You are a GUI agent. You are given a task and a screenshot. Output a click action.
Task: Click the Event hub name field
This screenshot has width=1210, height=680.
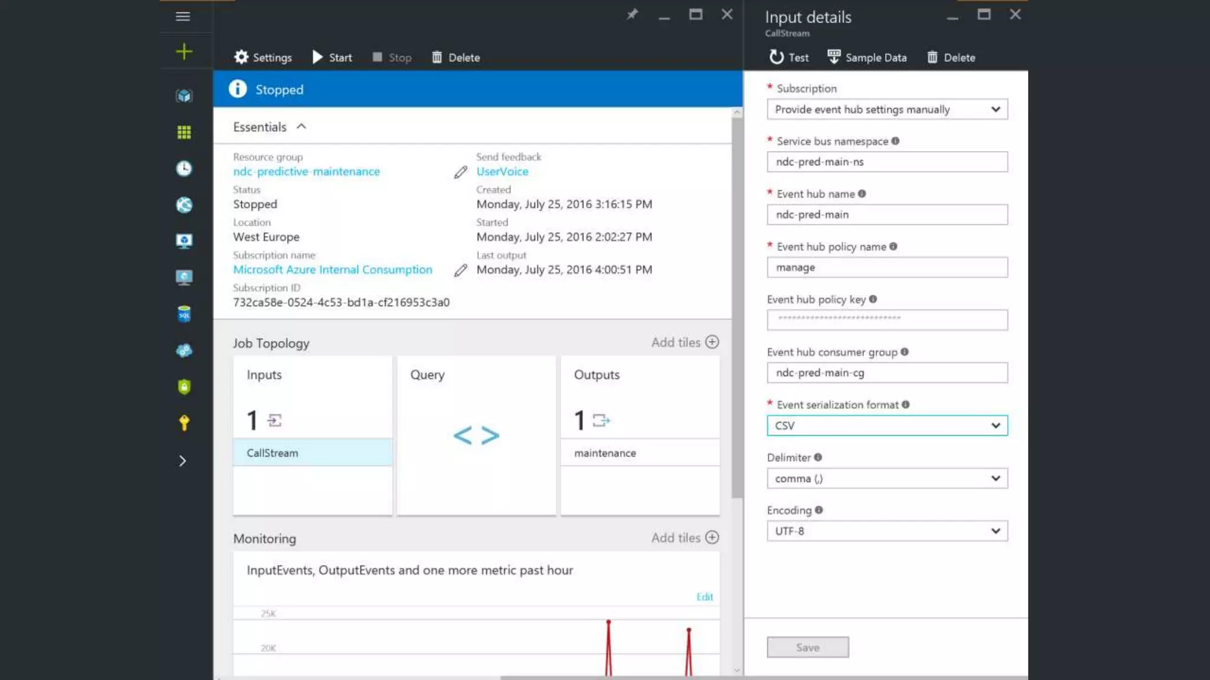[887, 215]
